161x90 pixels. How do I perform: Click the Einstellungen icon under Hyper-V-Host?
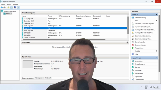133,64
